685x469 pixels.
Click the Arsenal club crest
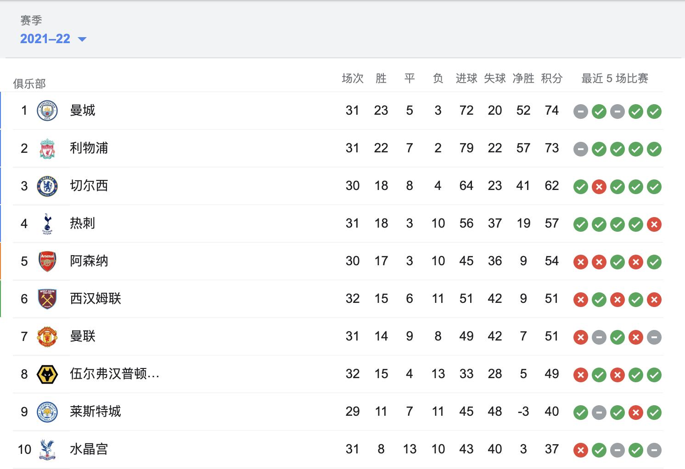(x=47, y=261)
